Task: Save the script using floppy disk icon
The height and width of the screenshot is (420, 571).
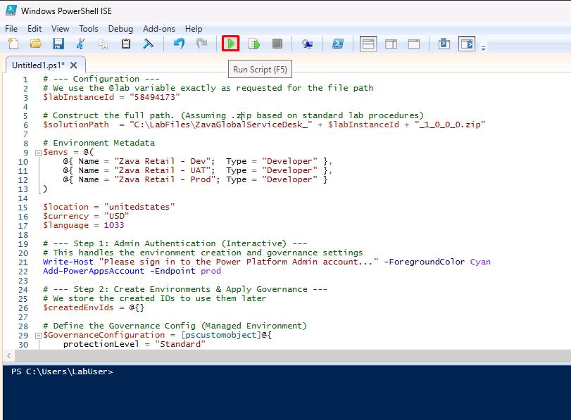Action: click(x=58, y=44)
